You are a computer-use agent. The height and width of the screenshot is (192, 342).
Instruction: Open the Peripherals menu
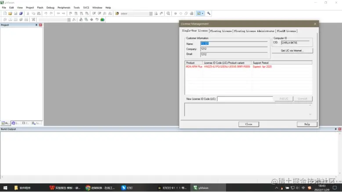[x=64, y=7]
